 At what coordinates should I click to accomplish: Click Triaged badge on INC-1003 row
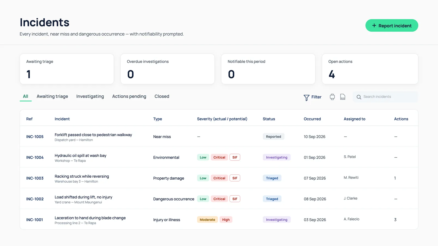(x=272, y=178)
